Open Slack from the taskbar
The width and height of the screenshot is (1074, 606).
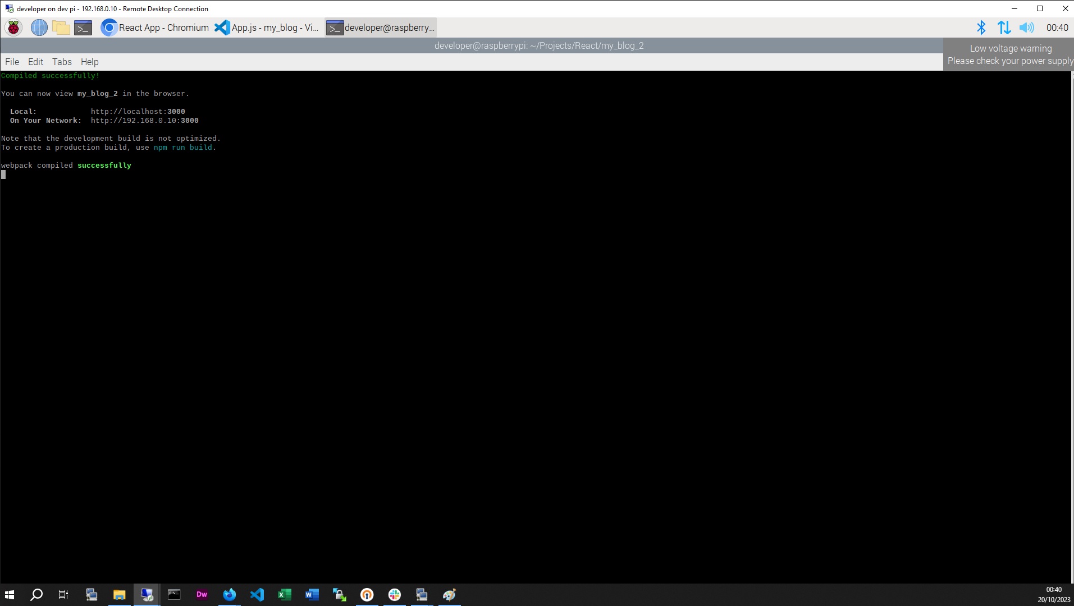[394, 595]
